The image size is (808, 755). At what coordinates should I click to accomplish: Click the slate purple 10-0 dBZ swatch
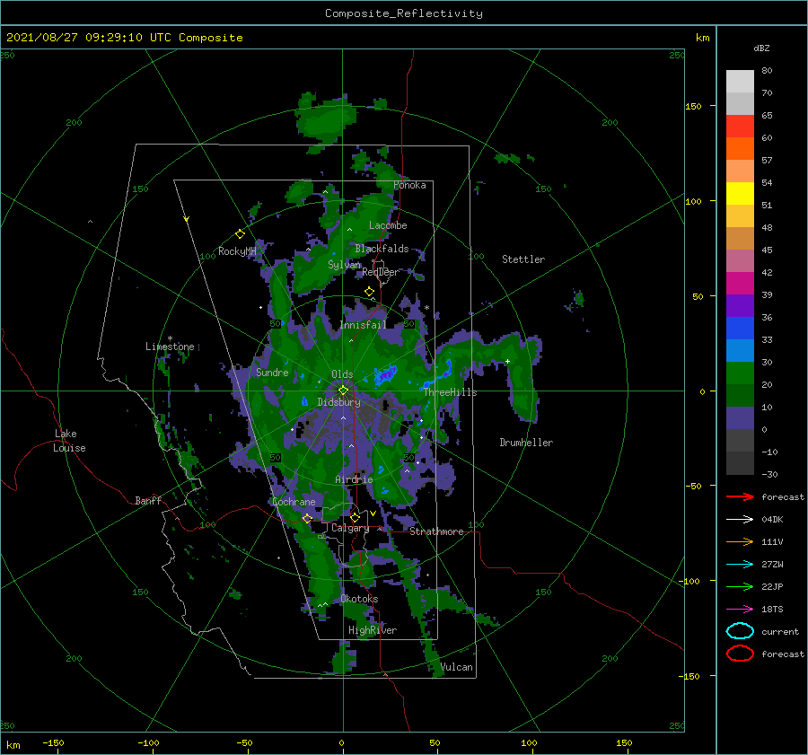[740, 418]
